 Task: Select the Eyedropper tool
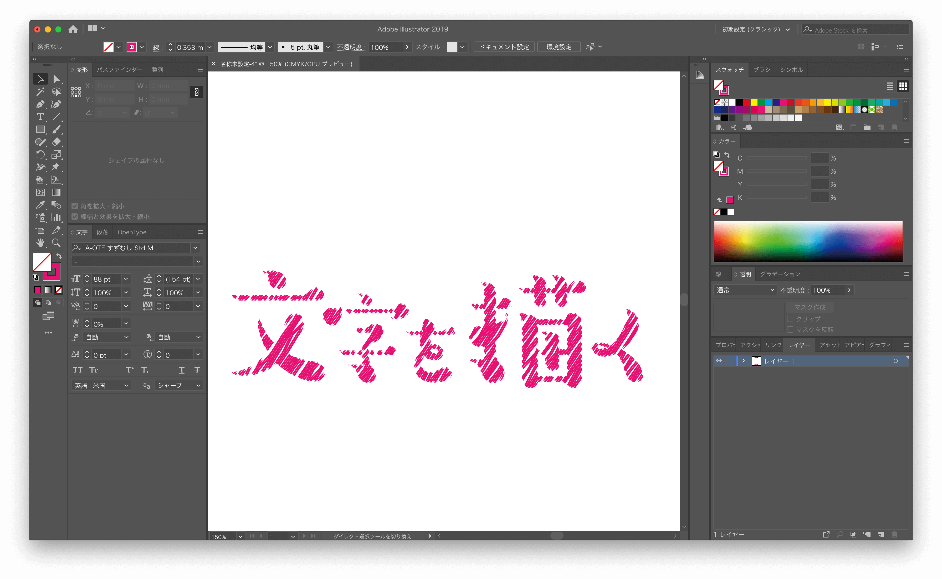pos(40,205)
